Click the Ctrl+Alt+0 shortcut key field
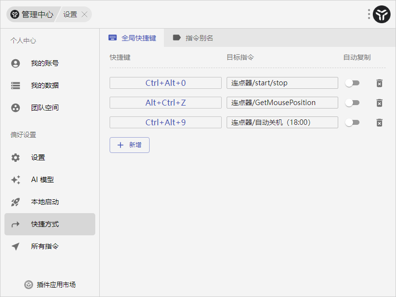Image resolution: width=396 pixels, height=297 pixels. (165, 83)
